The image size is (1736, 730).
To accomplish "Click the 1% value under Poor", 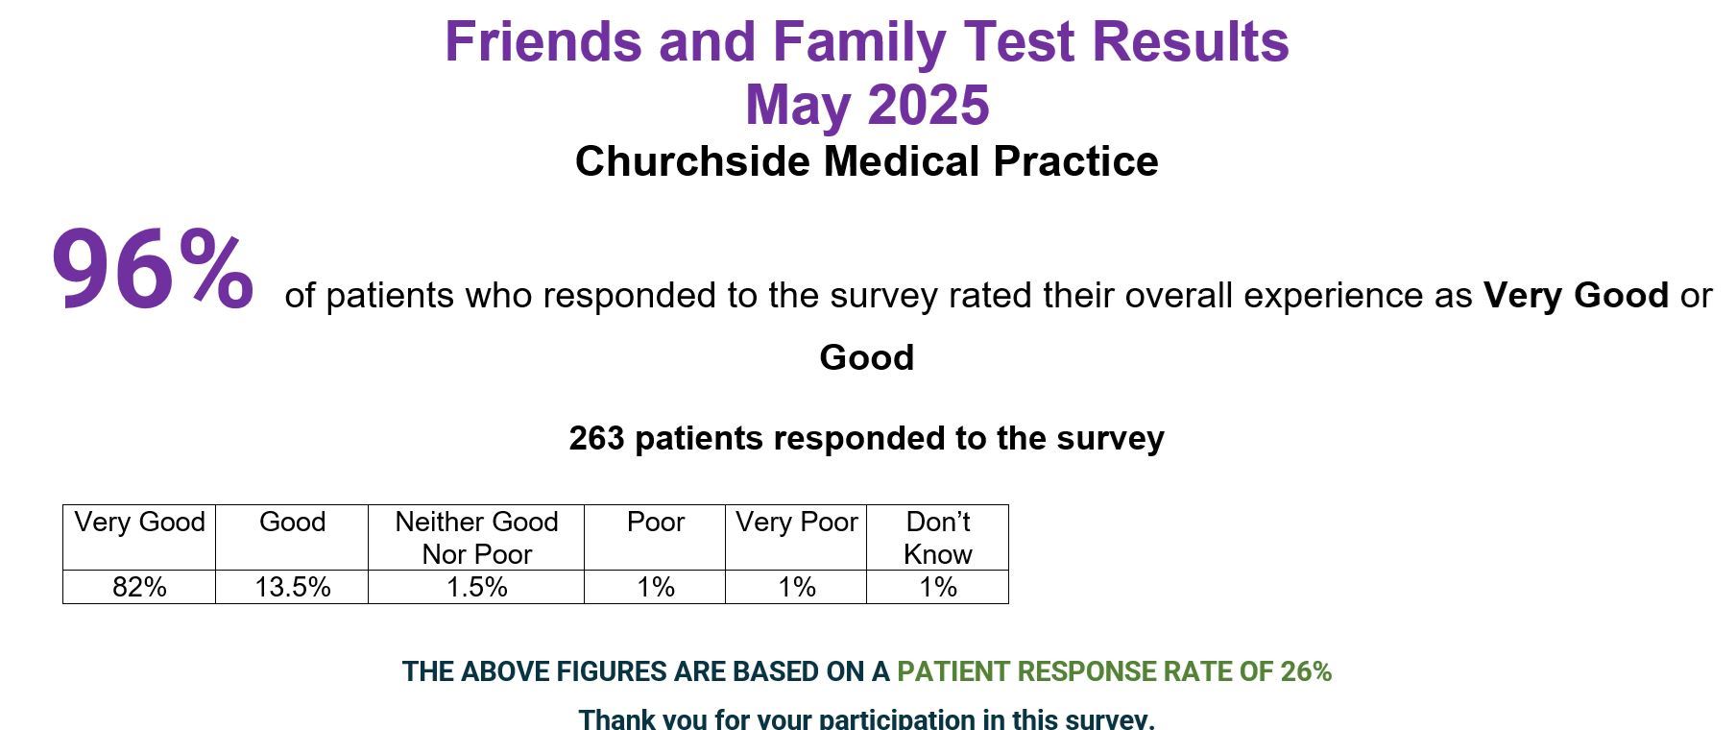I will pos(655,587).
